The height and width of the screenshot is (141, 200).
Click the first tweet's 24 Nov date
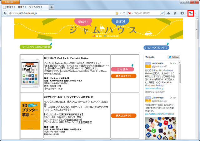click(173, 63)
